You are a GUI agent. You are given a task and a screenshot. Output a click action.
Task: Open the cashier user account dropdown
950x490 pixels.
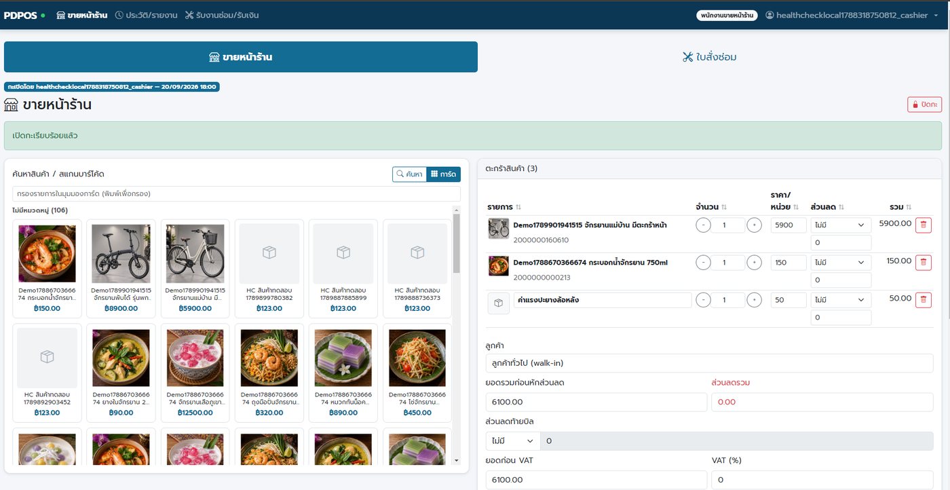pos(853,15)
